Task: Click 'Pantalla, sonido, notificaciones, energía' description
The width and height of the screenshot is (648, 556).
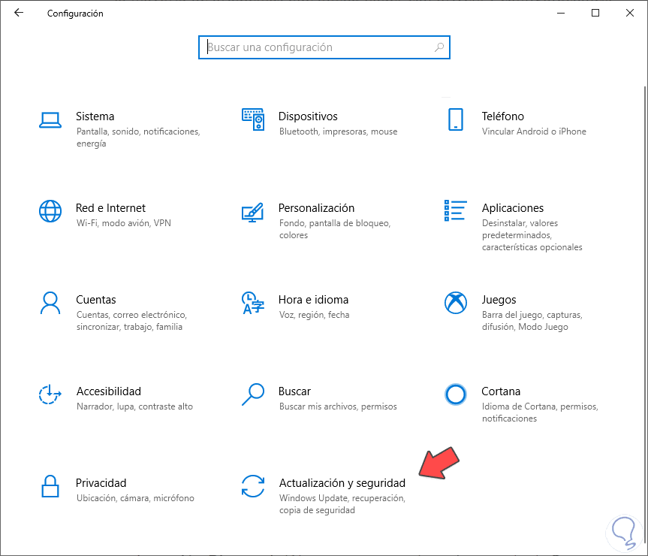Action: coord(138,137)
